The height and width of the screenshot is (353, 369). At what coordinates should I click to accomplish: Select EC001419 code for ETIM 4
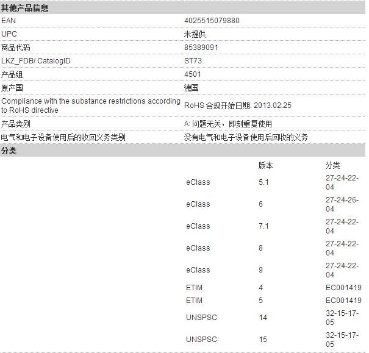[x=343, y=288]
